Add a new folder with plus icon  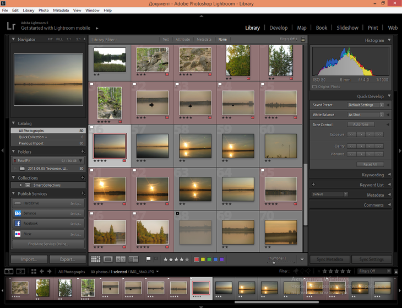(83, 152)
